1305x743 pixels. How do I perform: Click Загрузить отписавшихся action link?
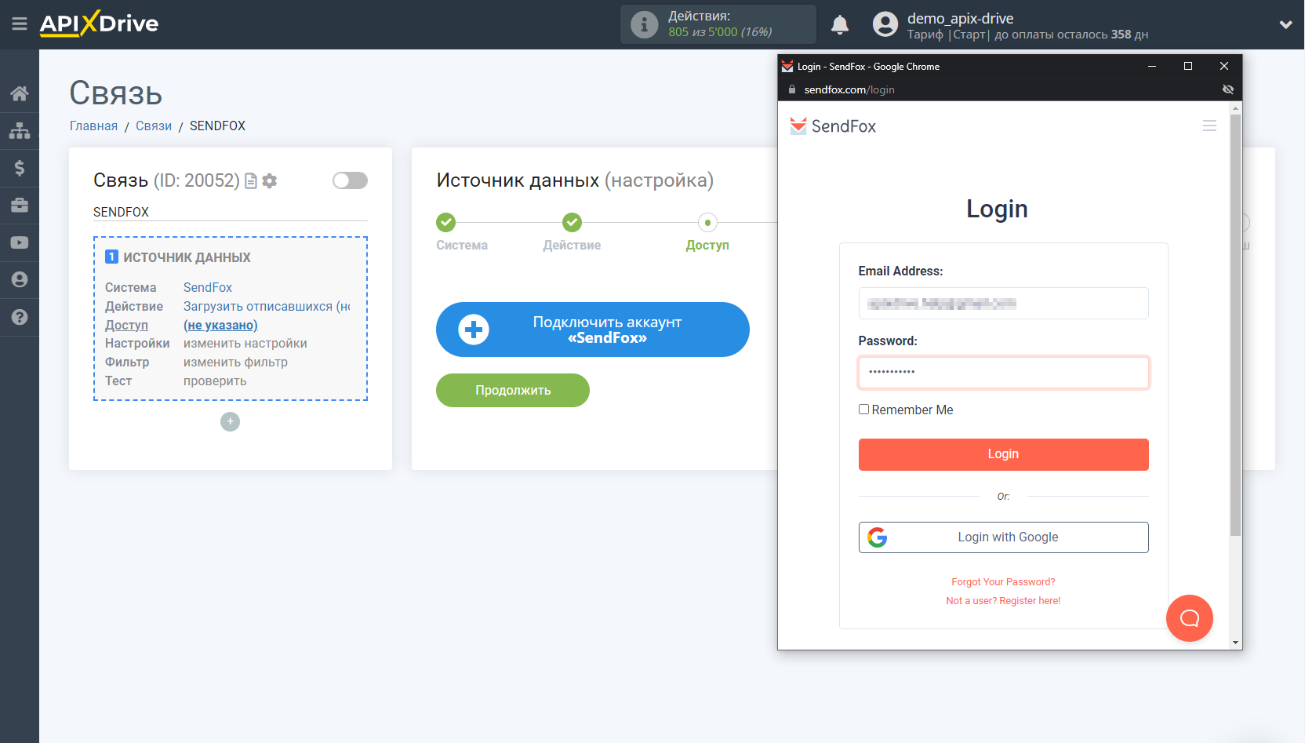coord(267,307)
